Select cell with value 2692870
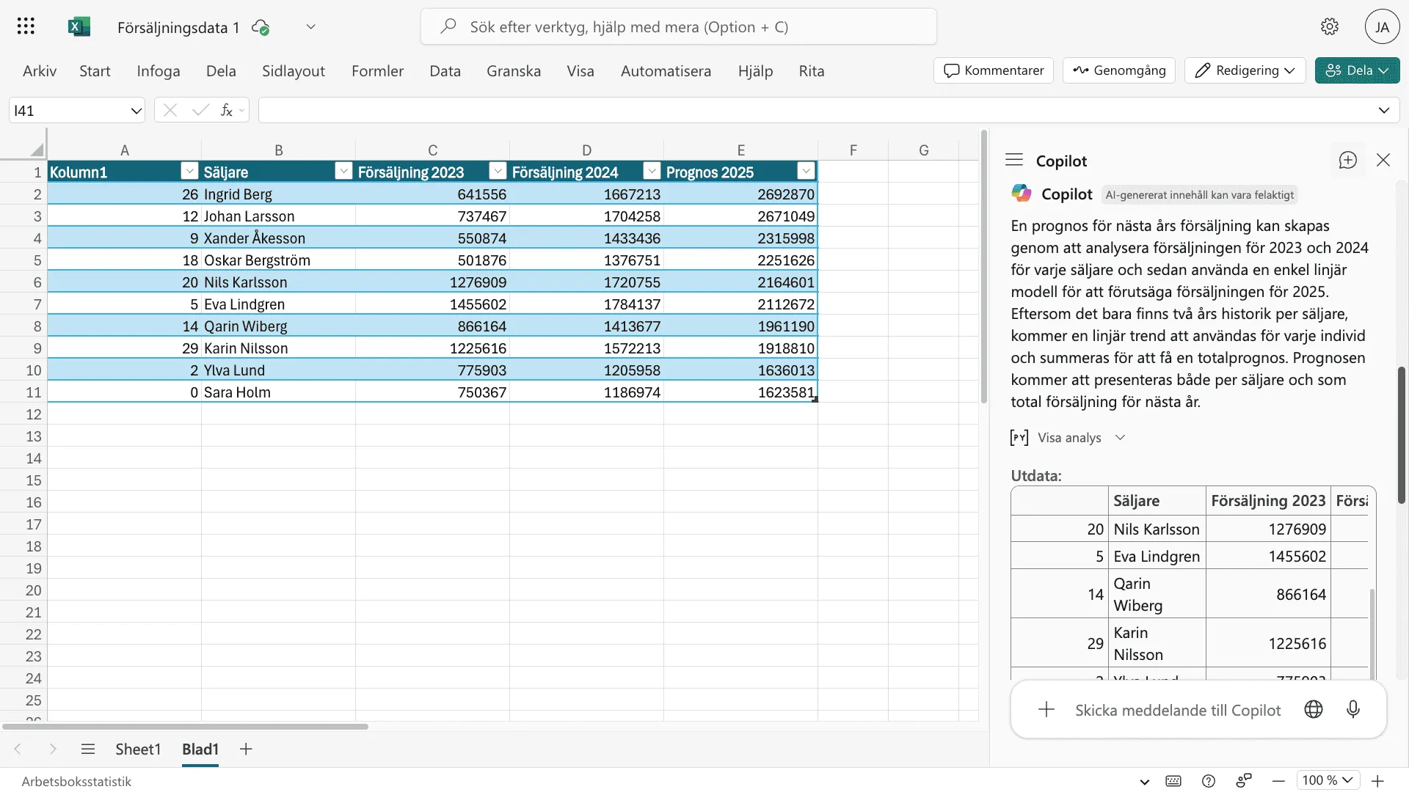 [x=740, y=194]
